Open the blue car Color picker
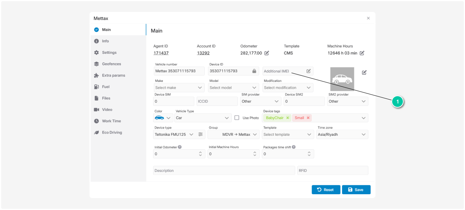The image size is (465, 210). [162, 118]
